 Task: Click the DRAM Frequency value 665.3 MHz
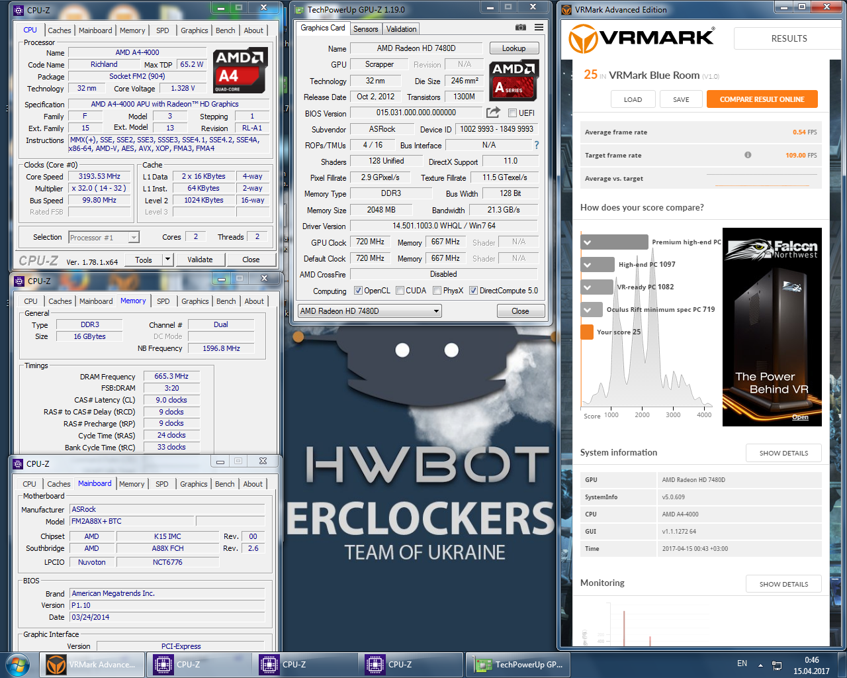click(x=171, y=376)
